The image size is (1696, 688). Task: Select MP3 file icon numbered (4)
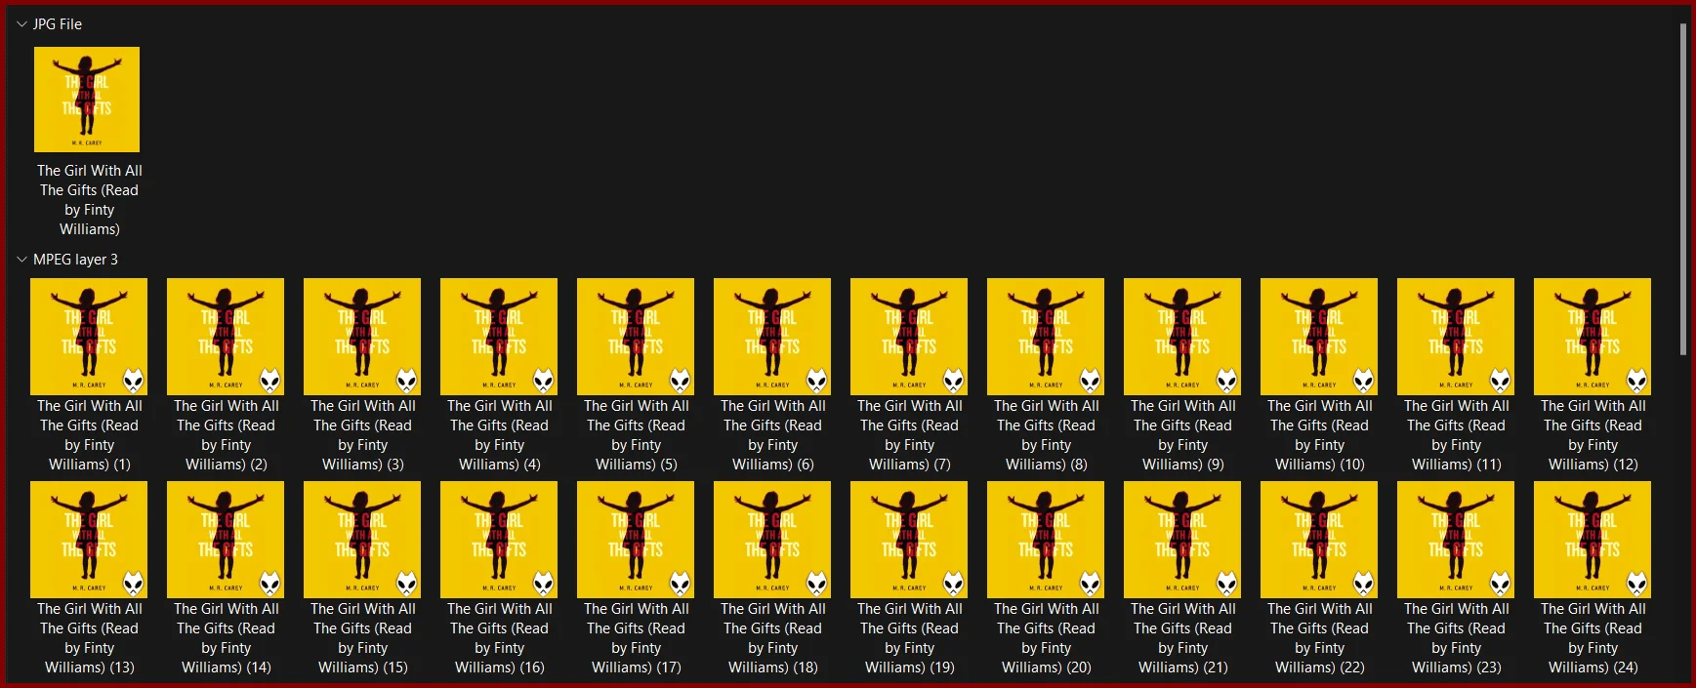click(499, 337)
